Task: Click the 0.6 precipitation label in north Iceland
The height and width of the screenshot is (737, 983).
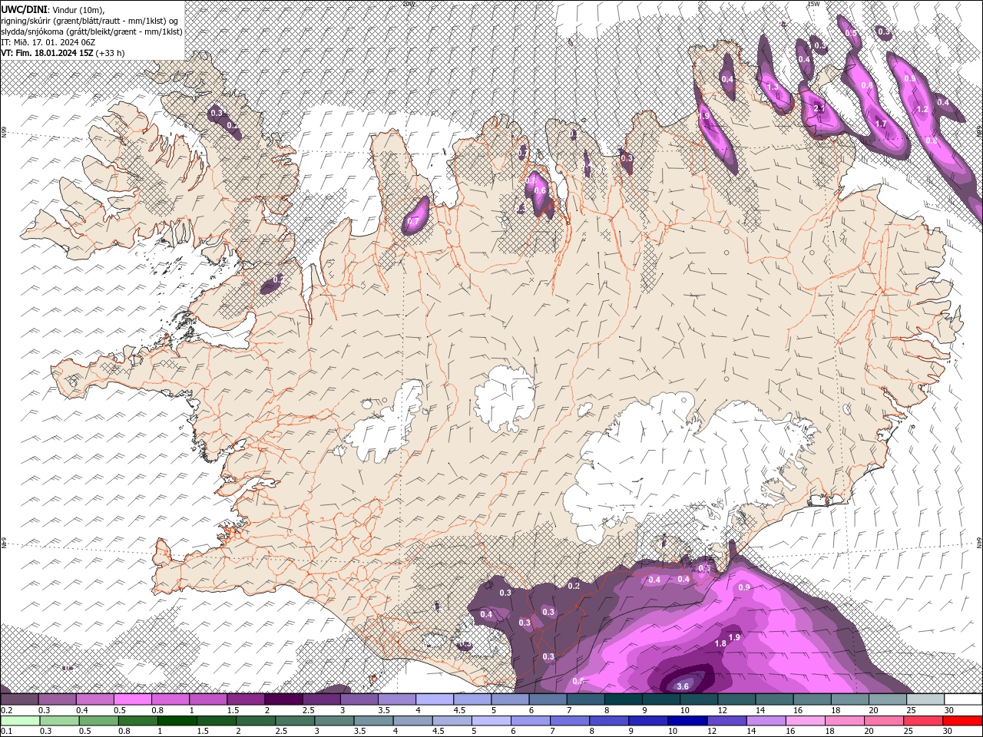Action: pyautogui.click(x=540, y=191)
